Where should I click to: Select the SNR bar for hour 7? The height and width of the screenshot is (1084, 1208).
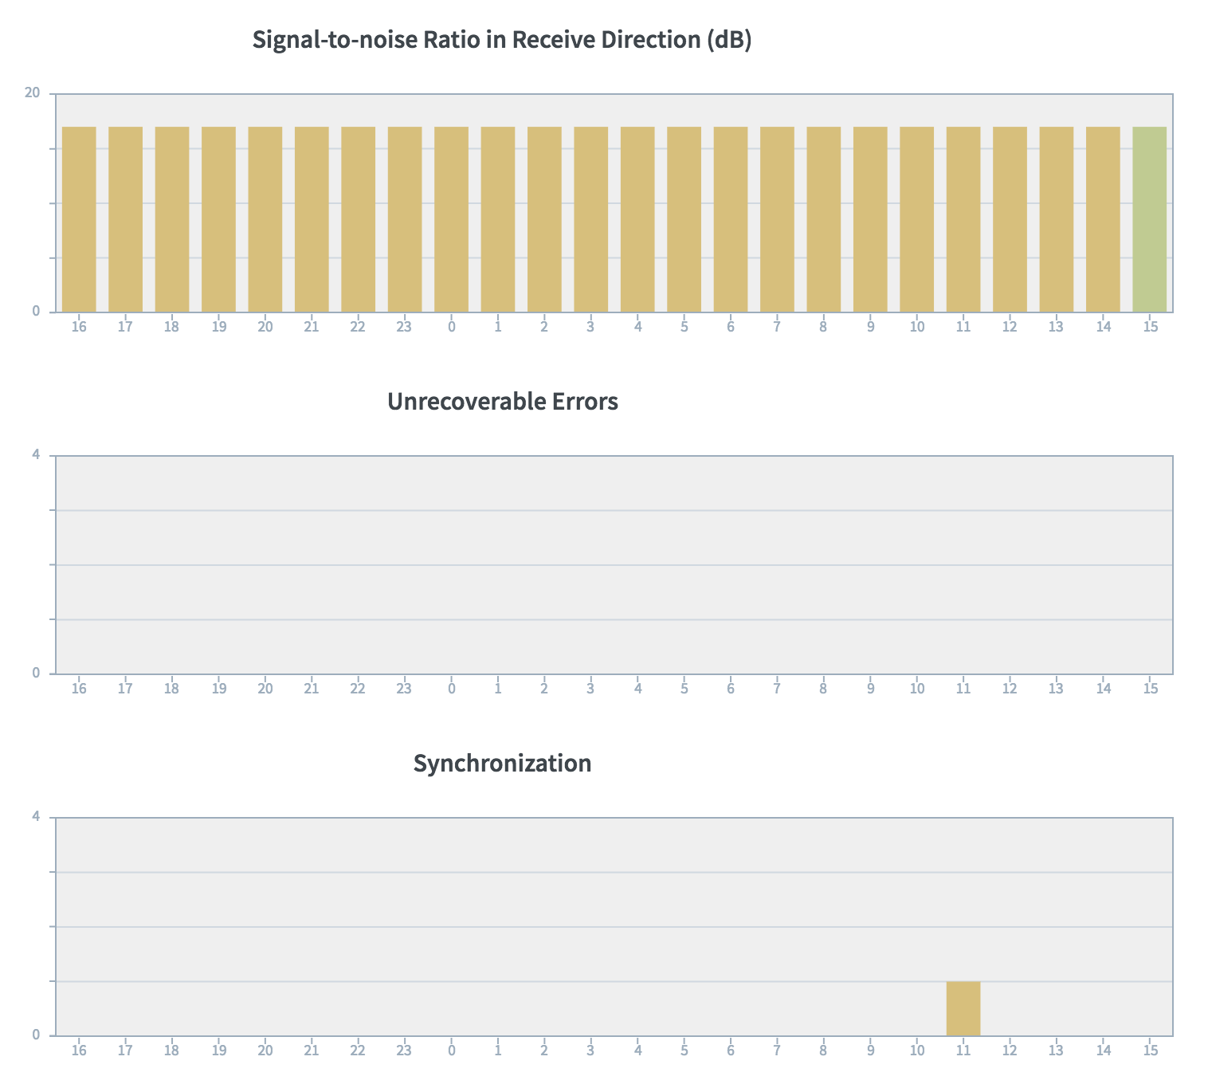click(x=777, y=219)
